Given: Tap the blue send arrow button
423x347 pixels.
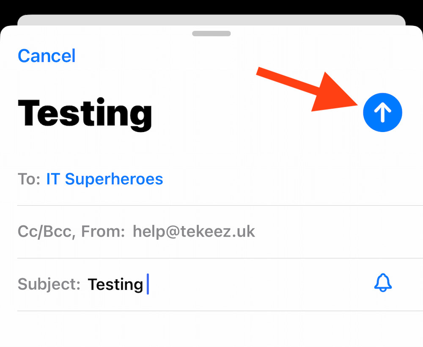Looking at the screenshot, I should 382,112.
